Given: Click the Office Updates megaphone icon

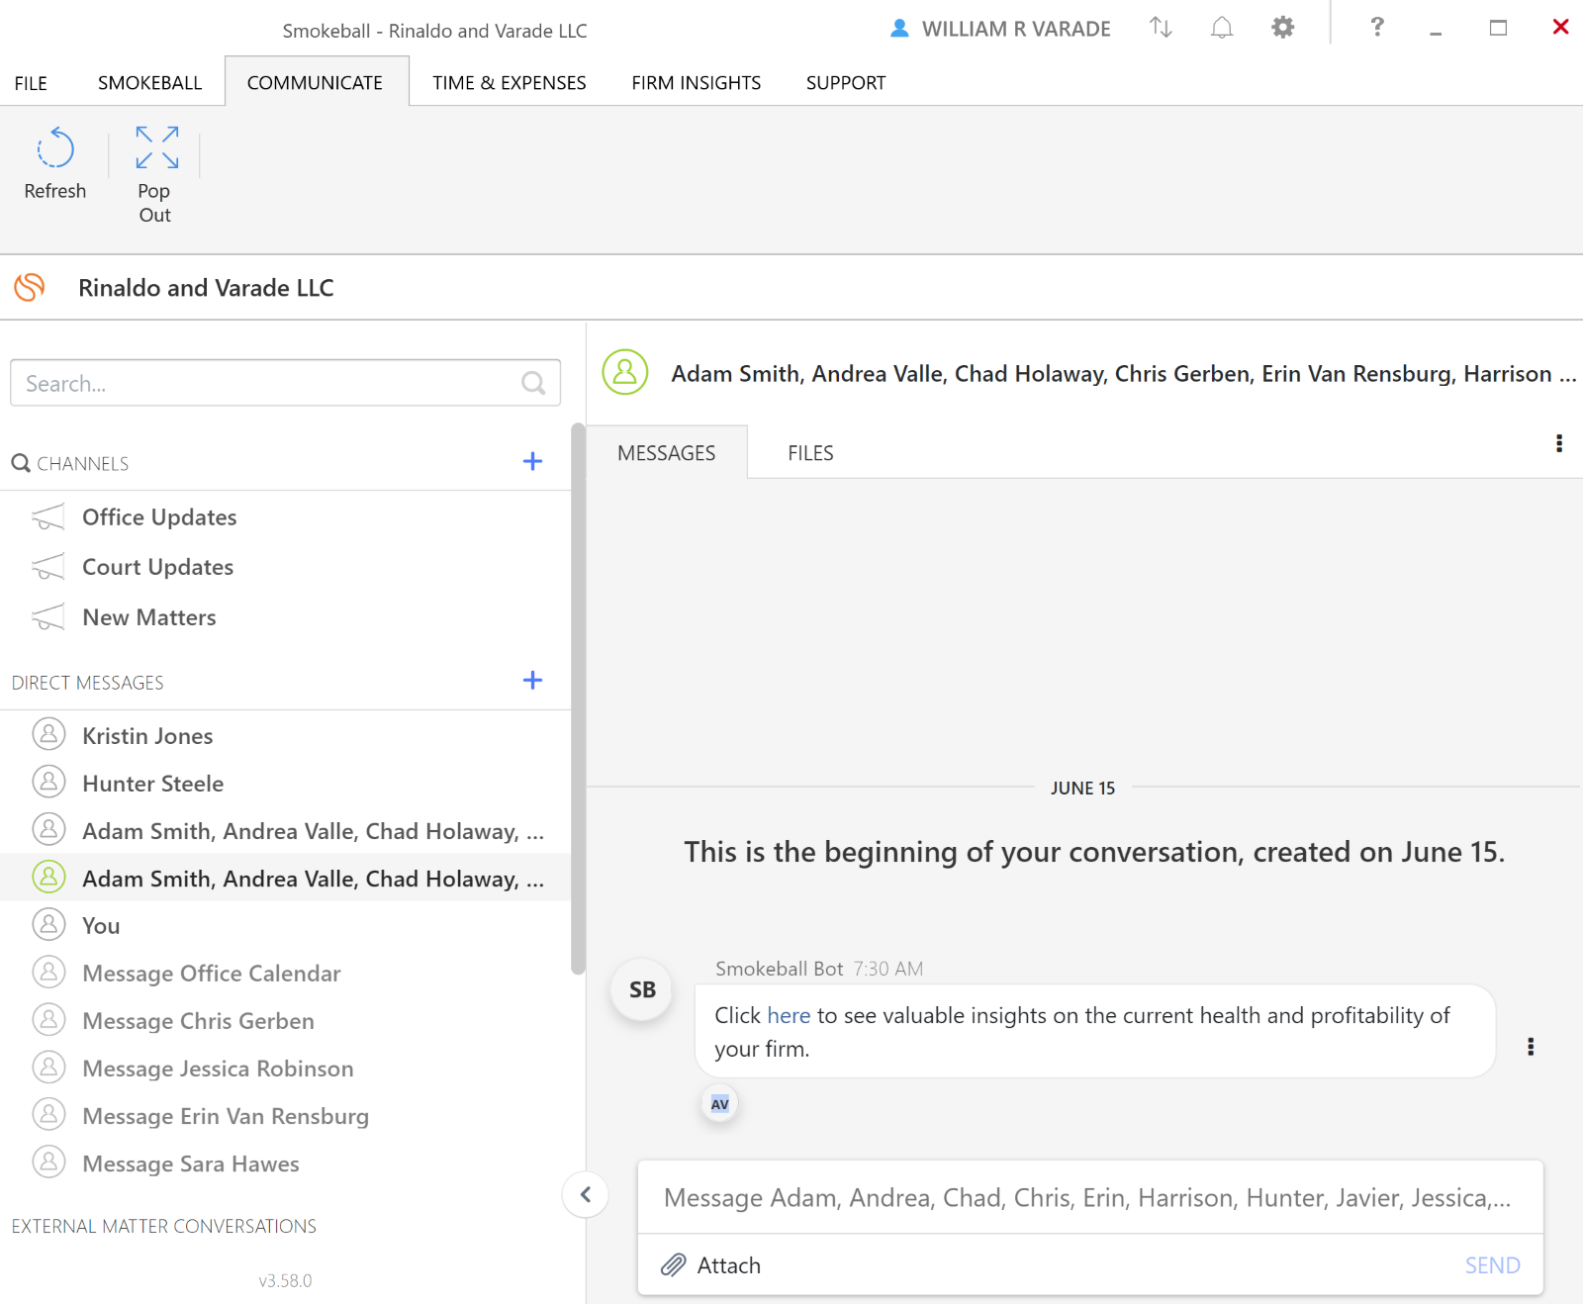Looking at the screenshot, I should tap(48, 517).
